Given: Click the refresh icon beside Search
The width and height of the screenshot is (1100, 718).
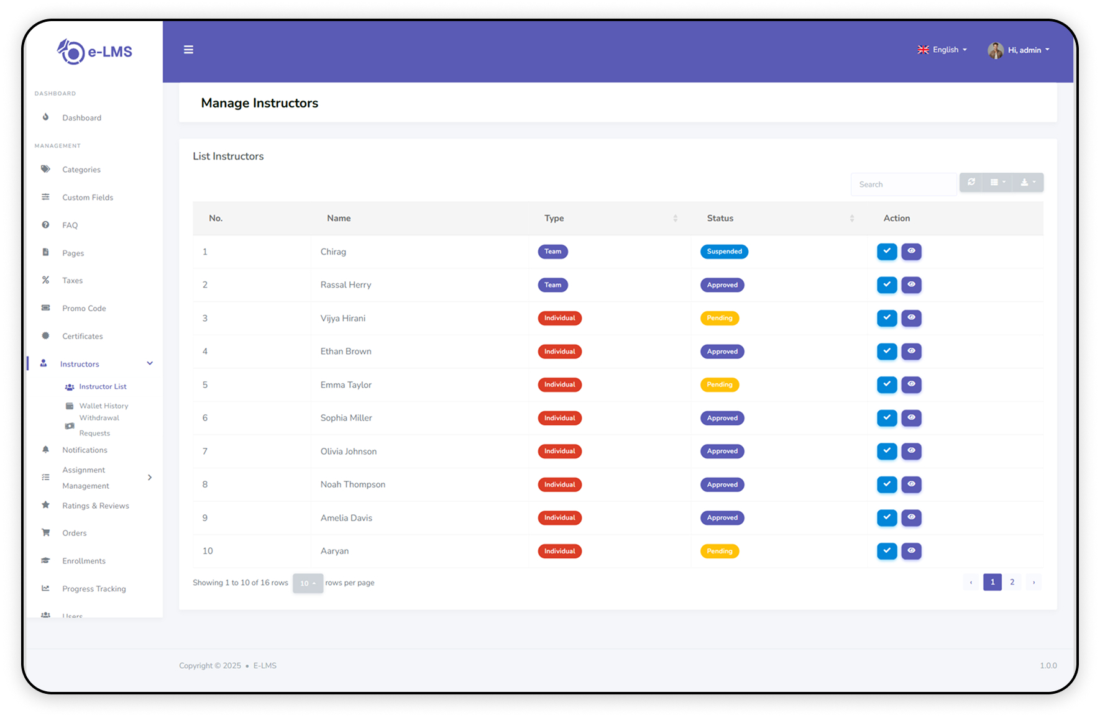Looking at the screenshot, I should click(x=971, y=183).
